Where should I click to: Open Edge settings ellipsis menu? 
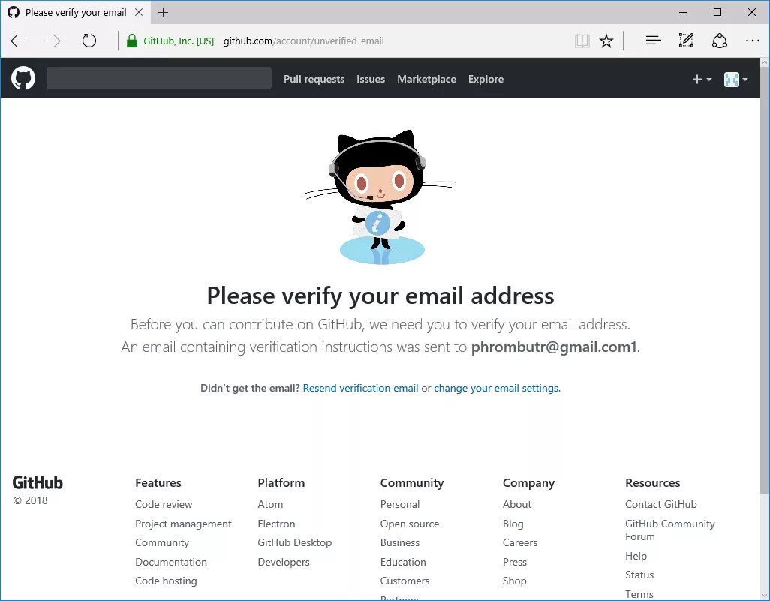[752, 41]
